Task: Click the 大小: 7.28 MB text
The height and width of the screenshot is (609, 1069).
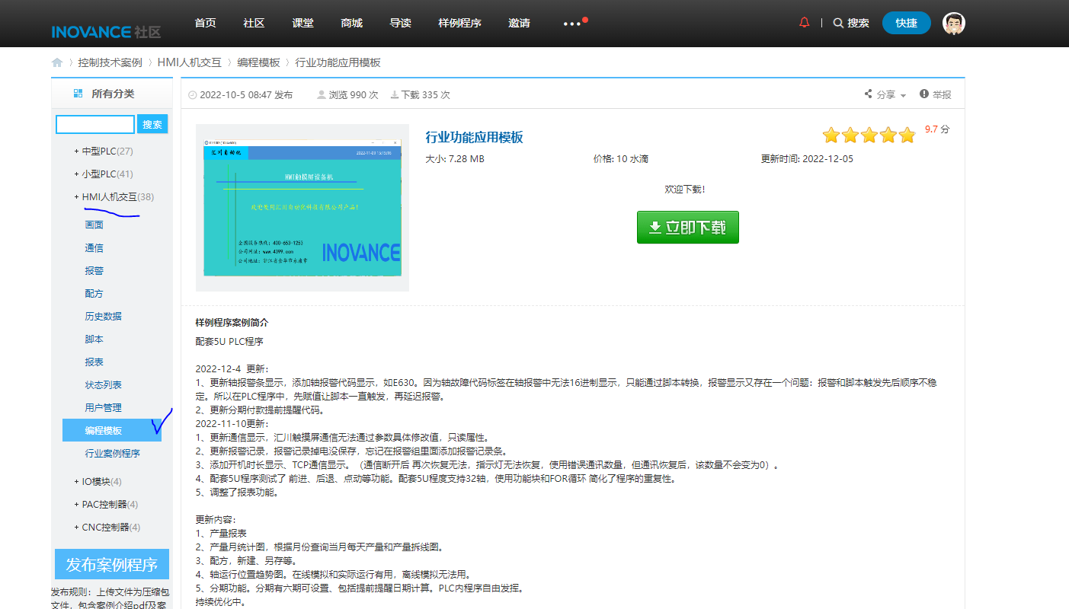Action: pos(455,159)
